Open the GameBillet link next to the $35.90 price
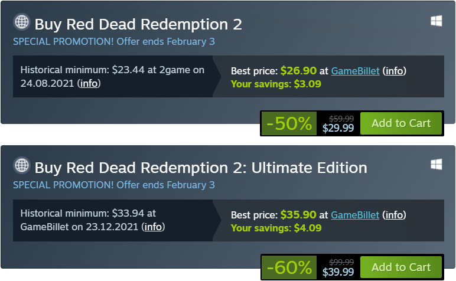This screenshot has height=281, width=456. click(x=355, y=215)
